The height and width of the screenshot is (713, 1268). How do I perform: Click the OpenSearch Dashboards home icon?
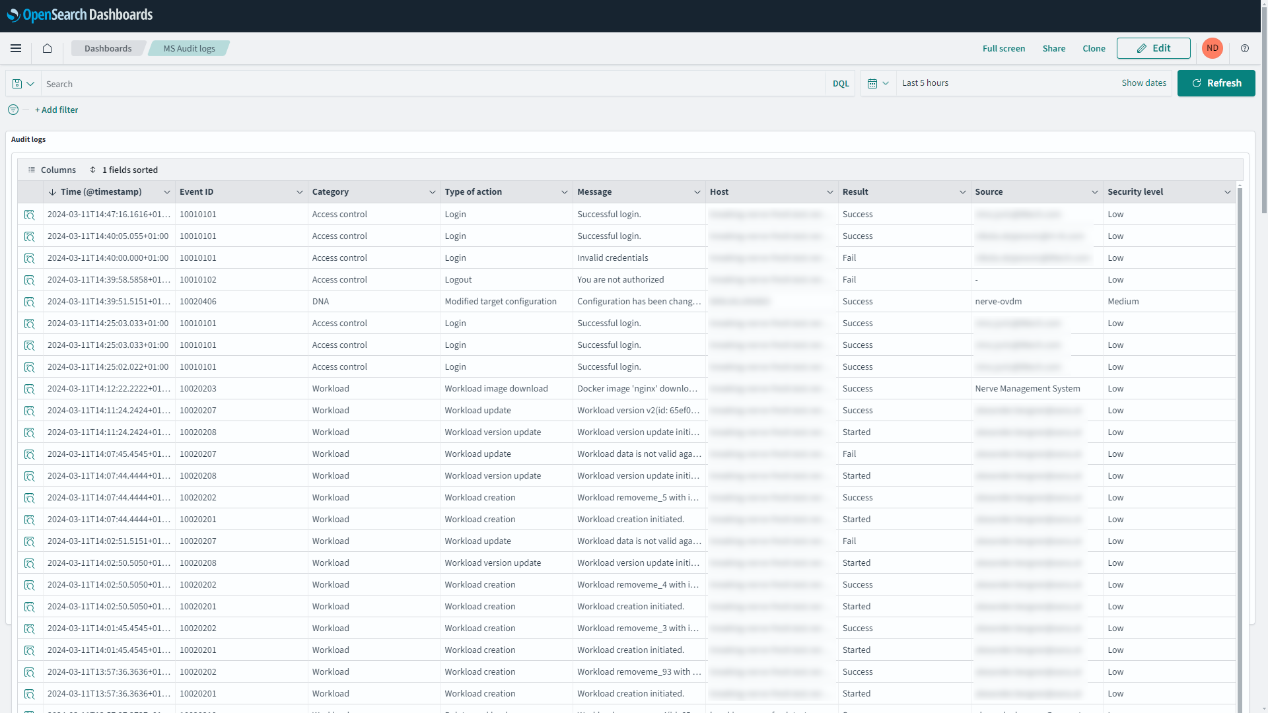pos(47,48)
